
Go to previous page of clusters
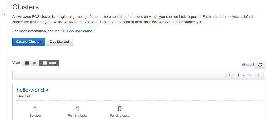(229, 75)
